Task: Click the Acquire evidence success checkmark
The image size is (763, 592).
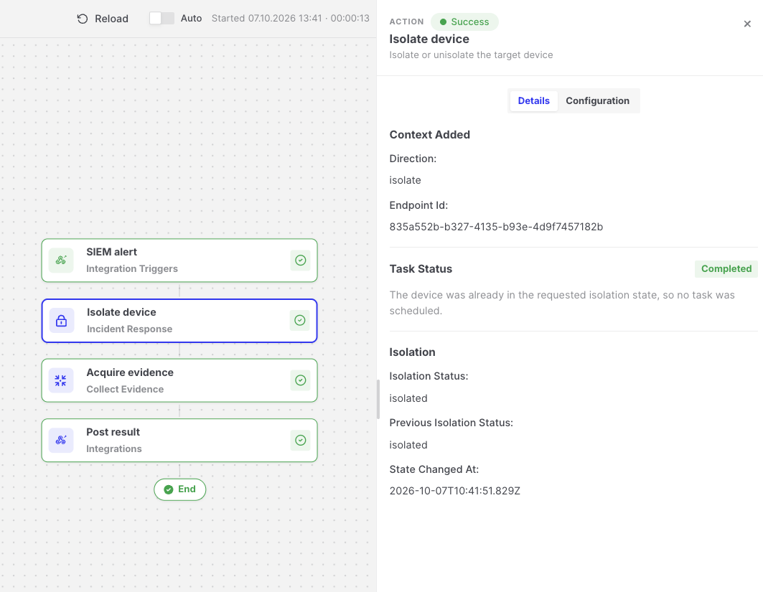Action: pos(300,380)
